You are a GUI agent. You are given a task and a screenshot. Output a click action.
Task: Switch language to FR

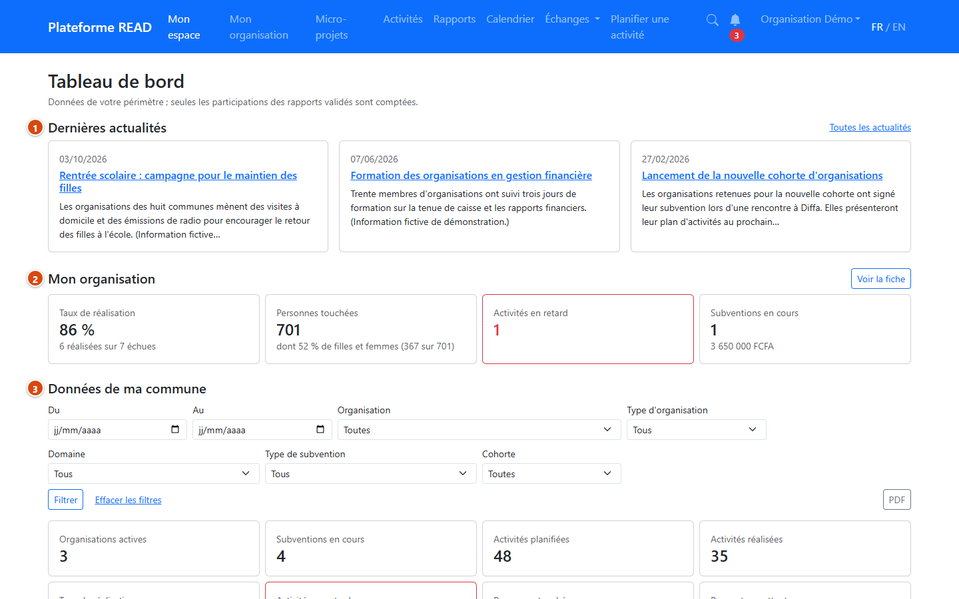click(877, 27)
